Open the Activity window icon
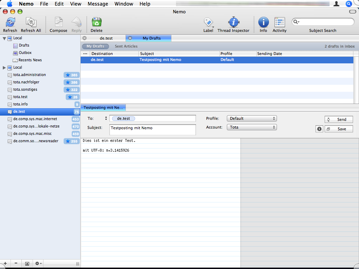The width and height of the screenshot is (359, 269). click(x=279, y=22)
